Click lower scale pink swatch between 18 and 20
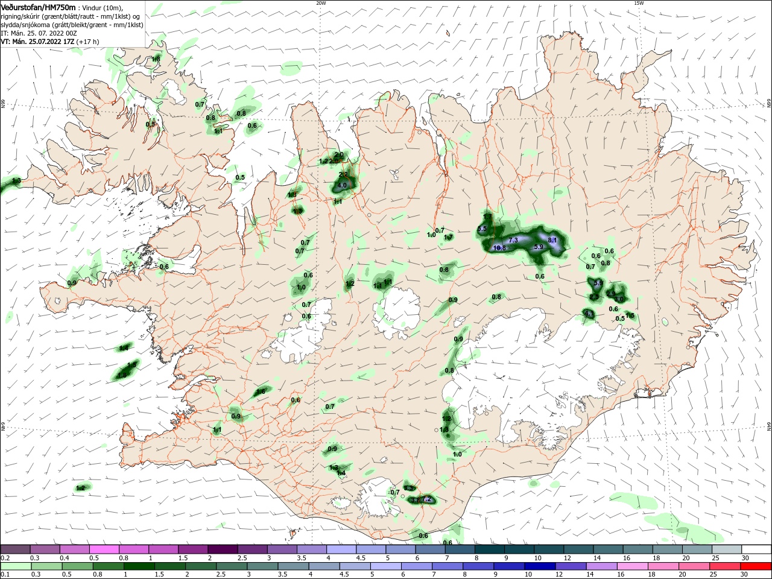This screenshot has width=772, height=579. (x=663, y=566)
